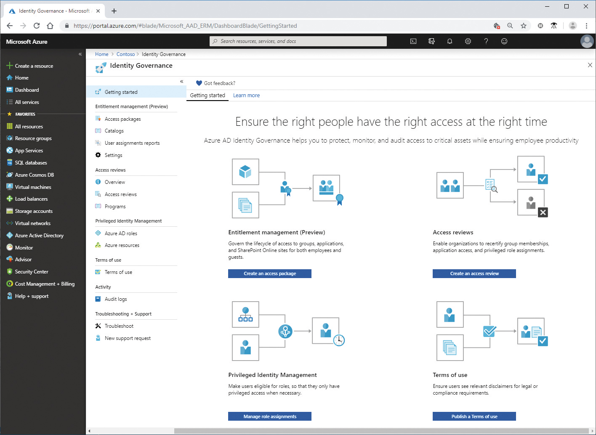Bookmark this page with the star icon
596x435 pixels.
point(524,26)
